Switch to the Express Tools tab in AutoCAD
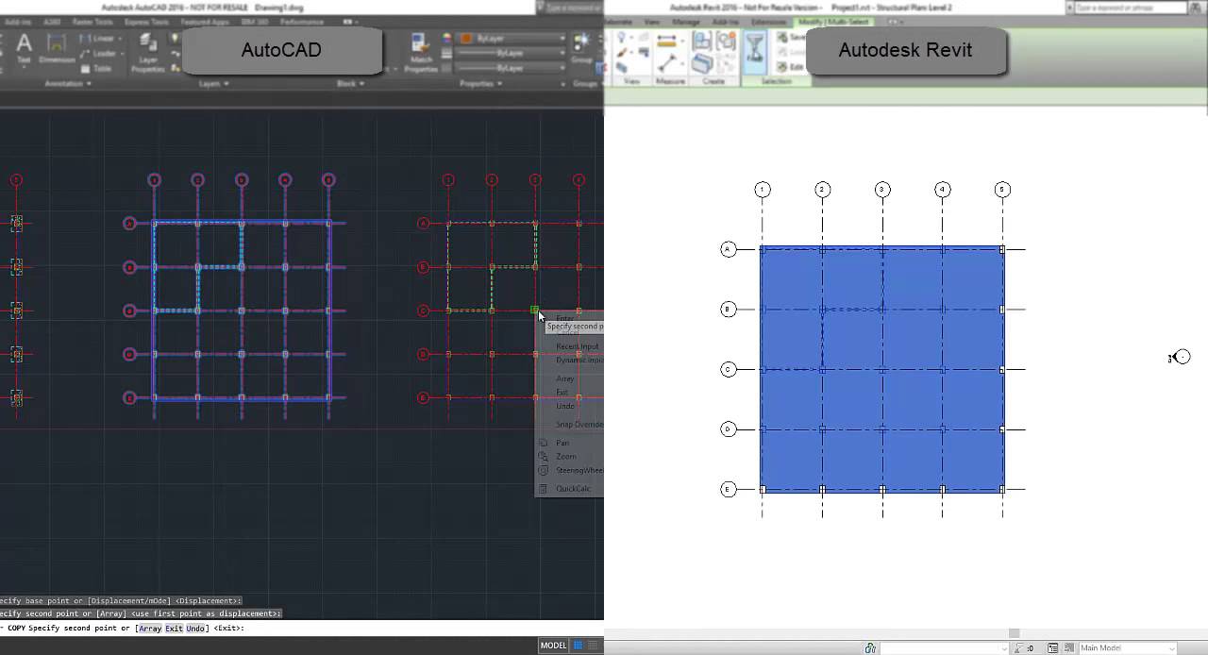Viewport: 1208px width, 655px height. 146,21
